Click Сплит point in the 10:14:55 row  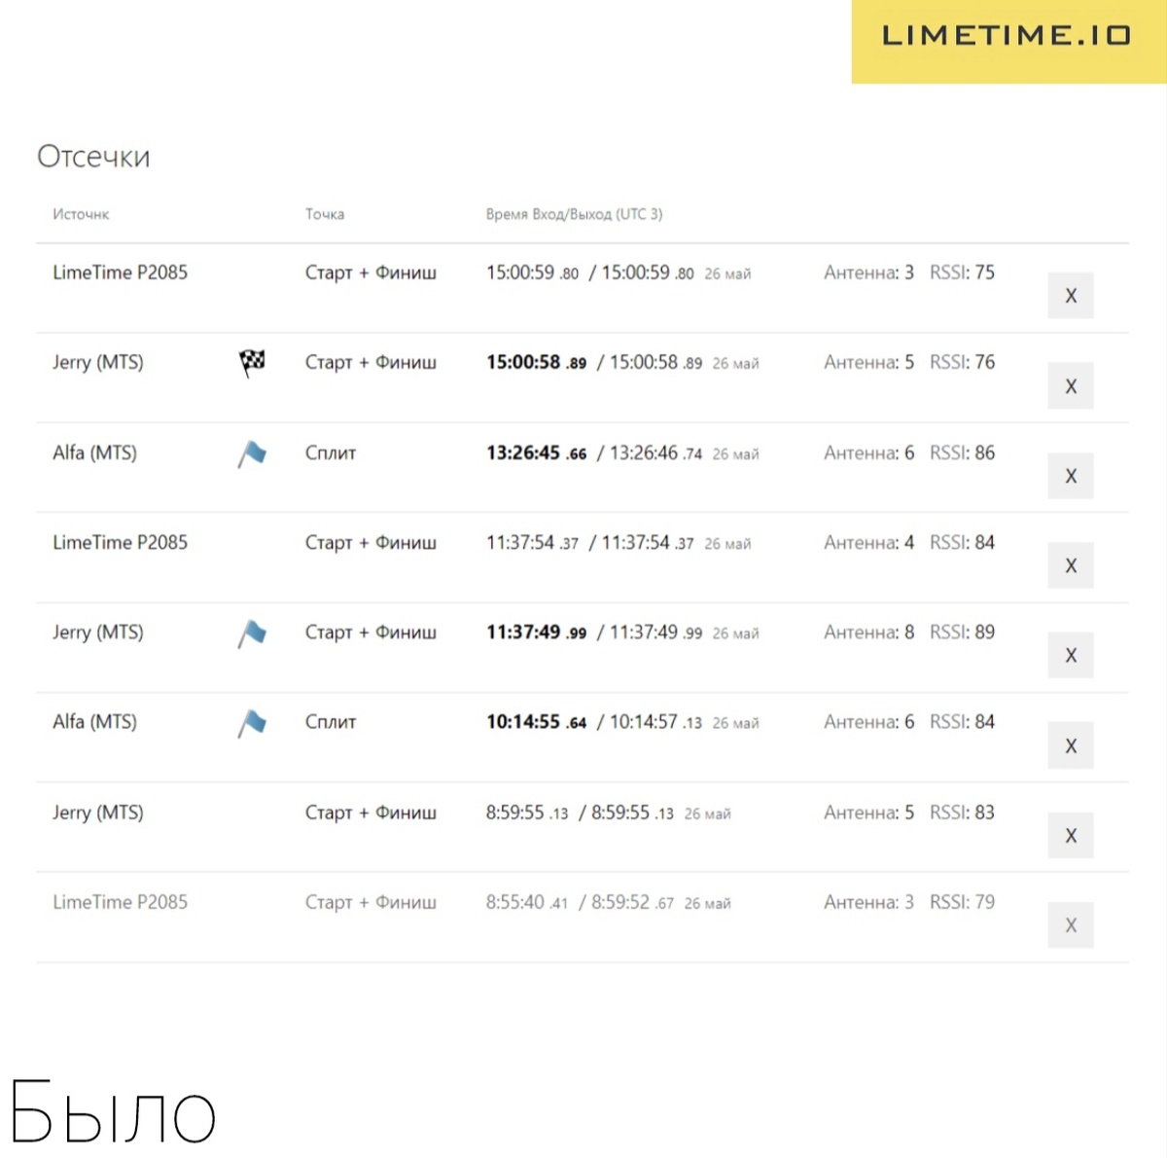[331, 722]
